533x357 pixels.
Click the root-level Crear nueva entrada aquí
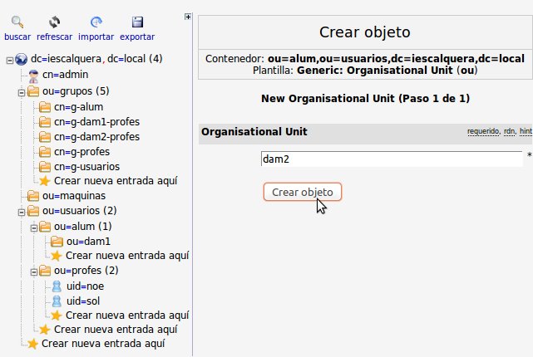click(x=103, y=344)
